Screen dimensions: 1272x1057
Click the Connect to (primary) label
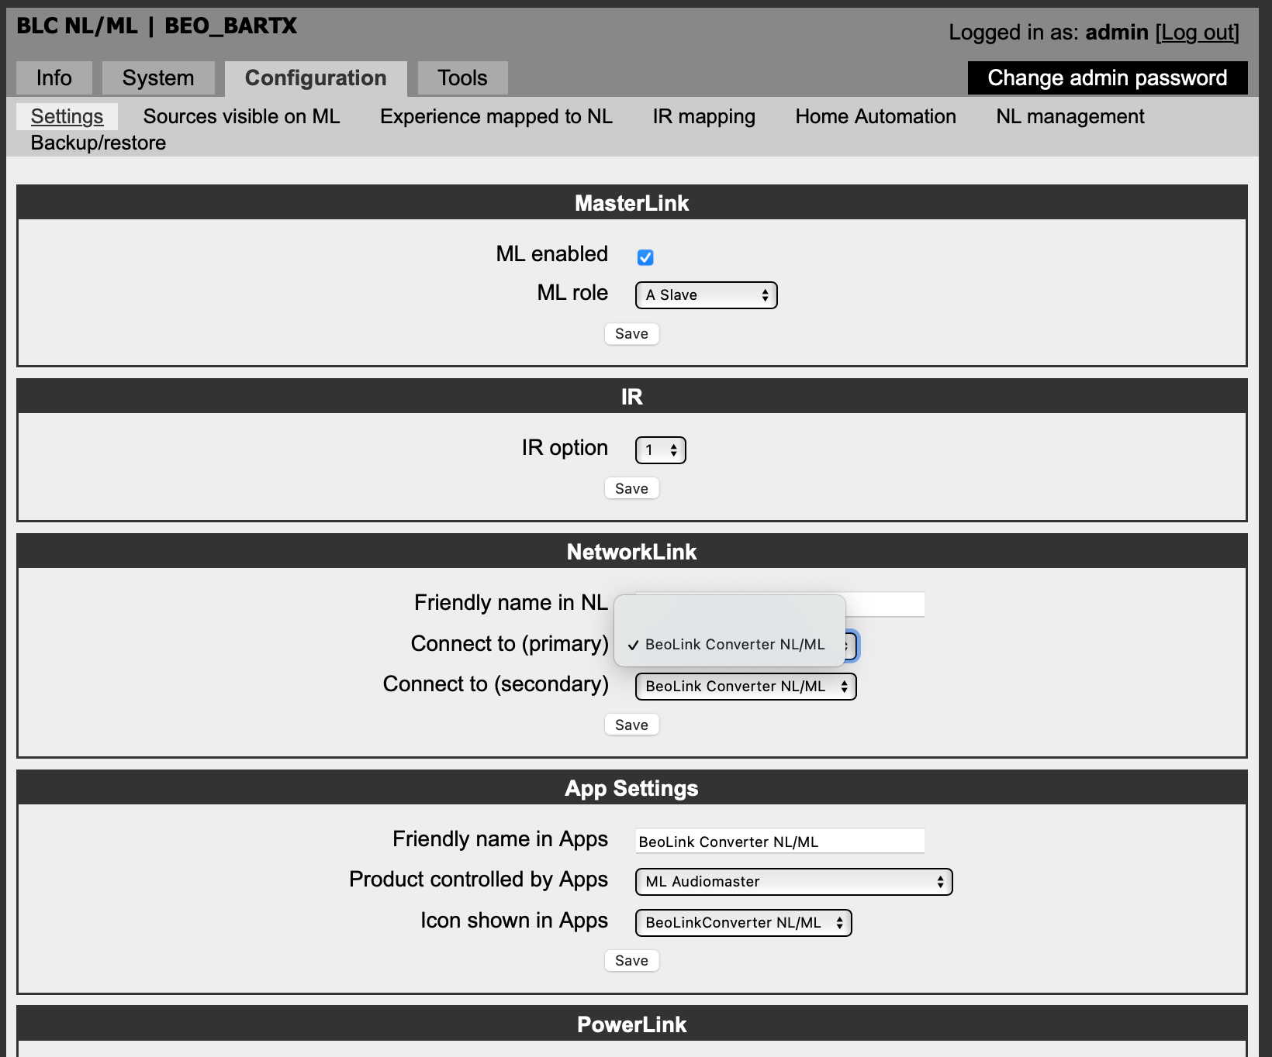[510, 644]
